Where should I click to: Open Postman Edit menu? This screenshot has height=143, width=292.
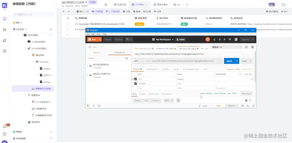coord(93,34)
